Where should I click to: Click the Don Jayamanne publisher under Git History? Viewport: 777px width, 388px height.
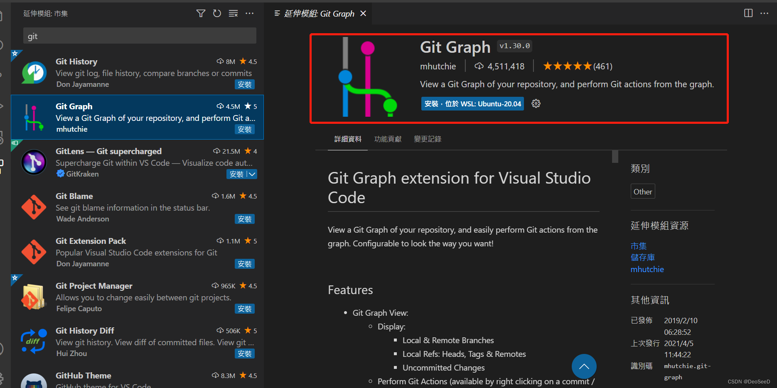coord(83,84)
